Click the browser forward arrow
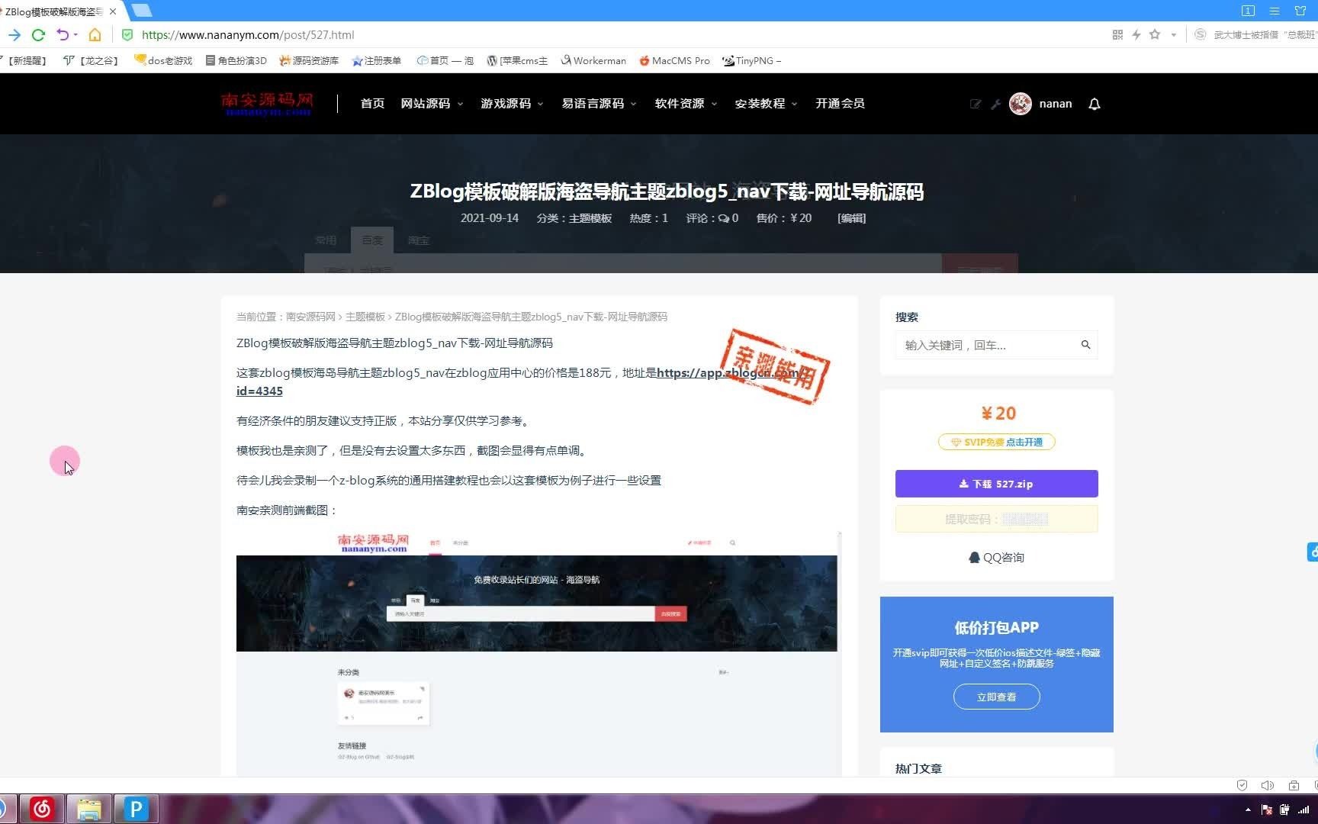Screen dimensions: 1318x824 pyautogui.click(x=14, y=35)
